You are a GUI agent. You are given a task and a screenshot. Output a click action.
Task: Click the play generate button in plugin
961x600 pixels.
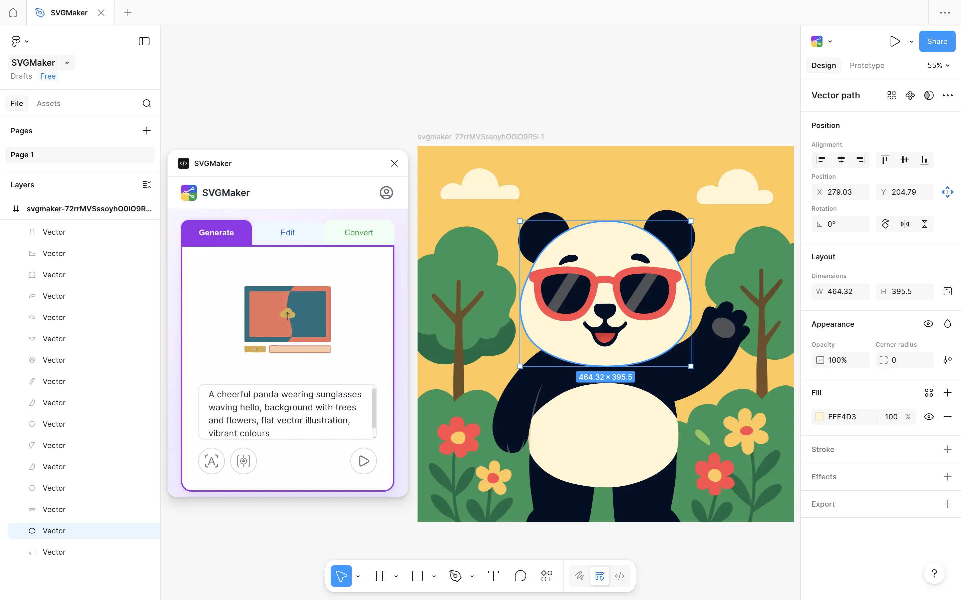(x=363, y=461)
